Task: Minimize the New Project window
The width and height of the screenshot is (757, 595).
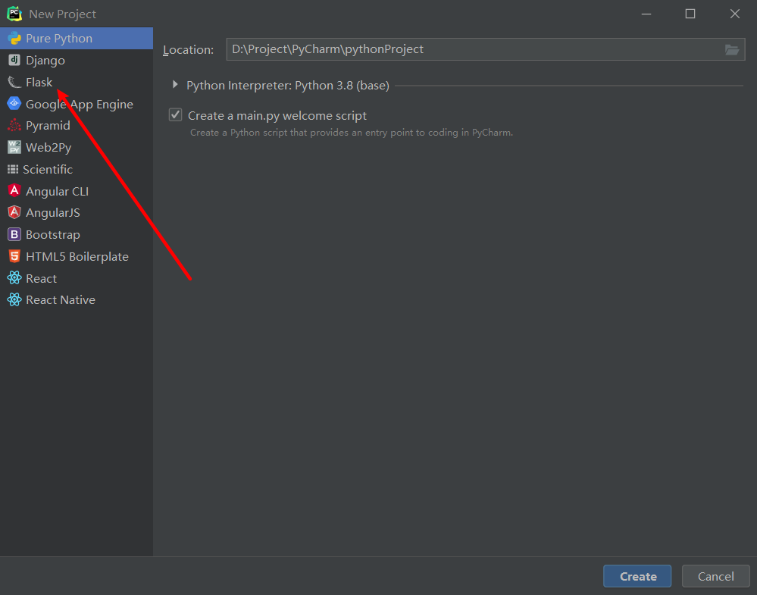Action: [x=646, y=14]
